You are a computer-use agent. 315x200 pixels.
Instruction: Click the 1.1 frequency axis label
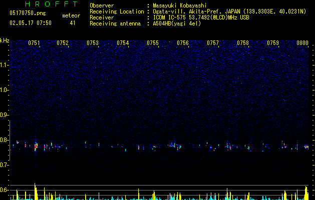[x=5, y=65]
